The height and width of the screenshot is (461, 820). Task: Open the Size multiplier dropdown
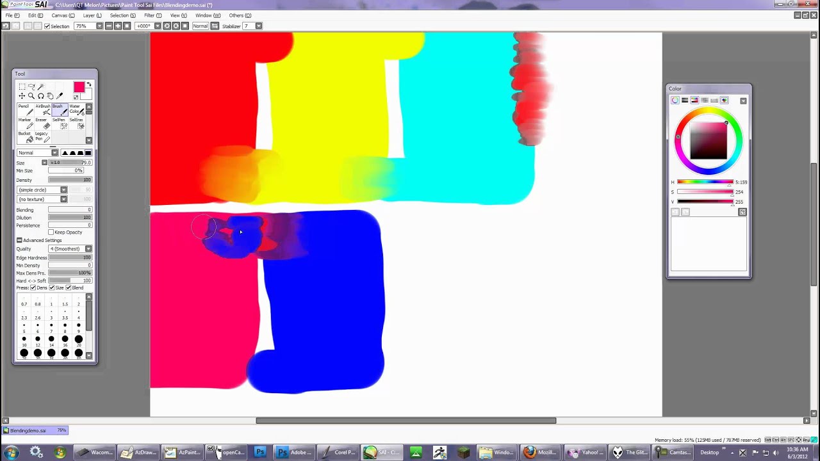pos(45,163)
